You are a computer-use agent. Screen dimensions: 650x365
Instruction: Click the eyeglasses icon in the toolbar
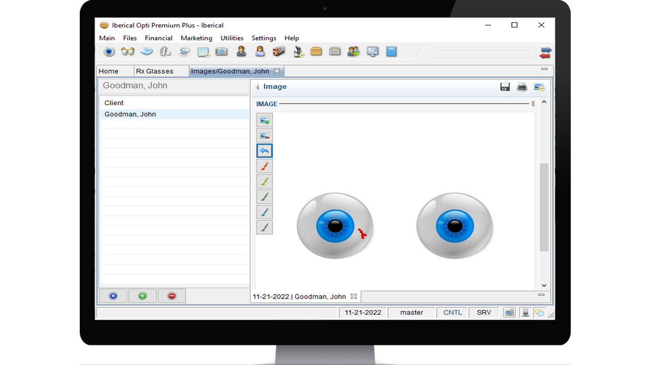tap(127, 52)
